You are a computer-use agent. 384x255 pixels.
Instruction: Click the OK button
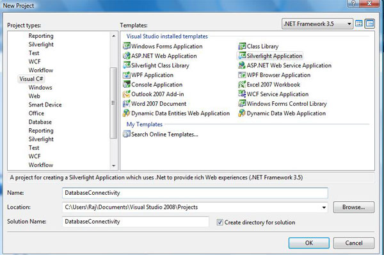coord(309,243)
